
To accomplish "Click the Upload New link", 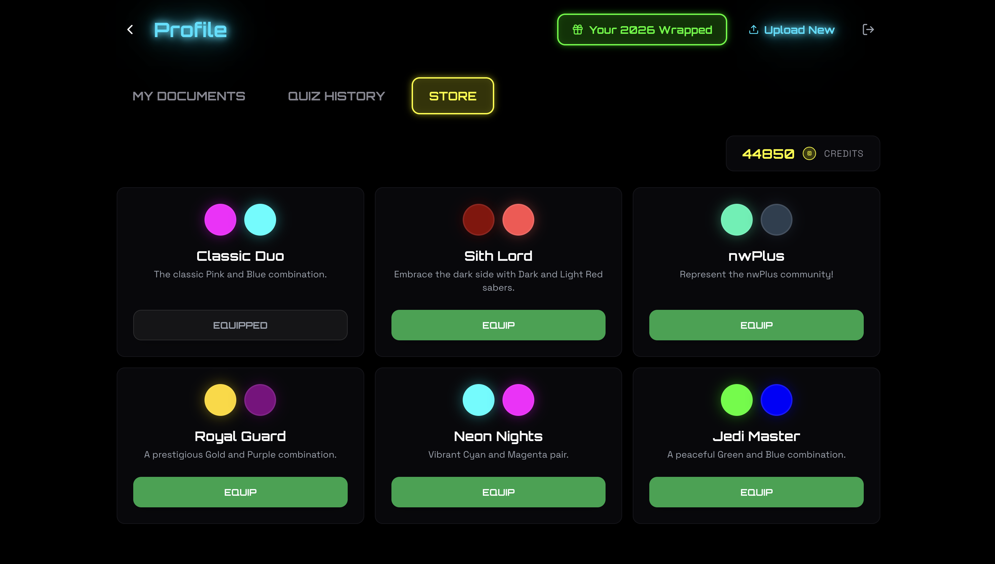I will coord(799,30).
